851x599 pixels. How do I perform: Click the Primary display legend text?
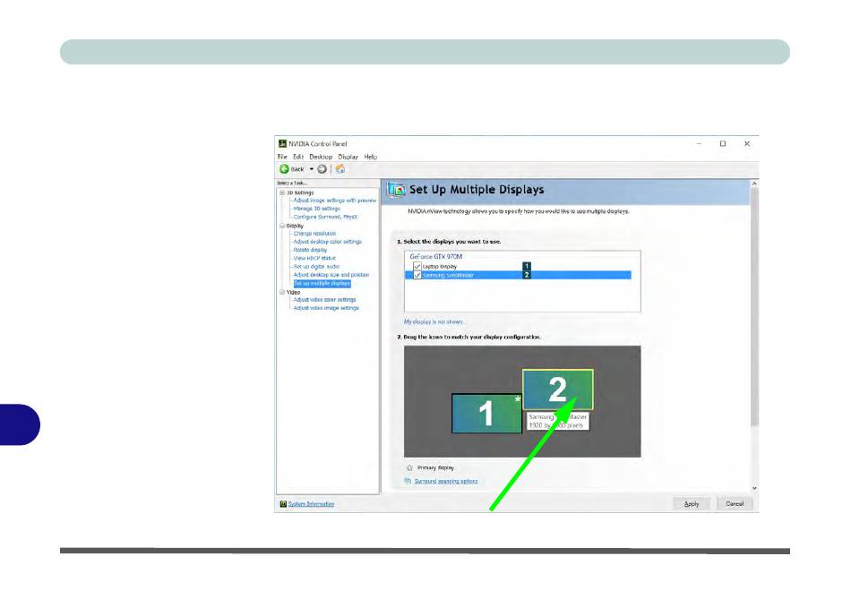(x=436, y=467)
